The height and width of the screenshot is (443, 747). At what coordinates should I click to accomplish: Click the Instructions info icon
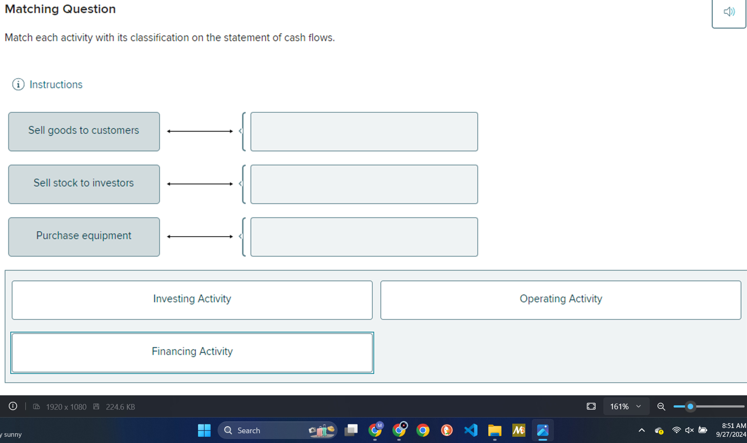point(18,84)
